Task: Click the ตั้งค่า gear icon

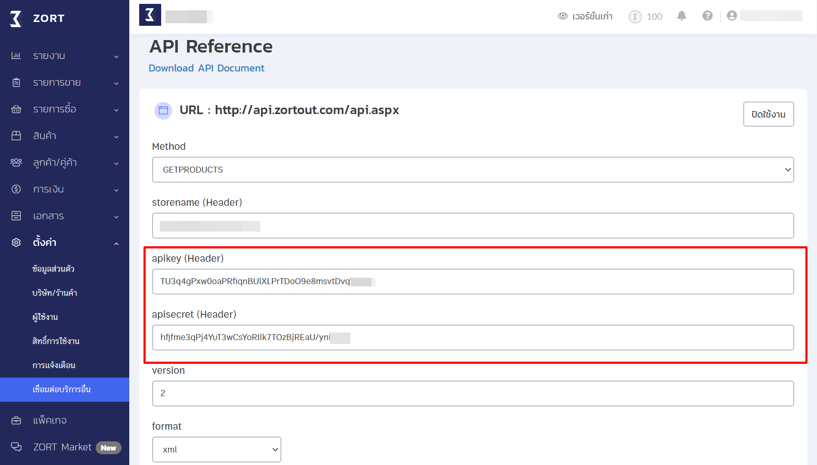Action: pyautogui.click(x=16, y=242)
